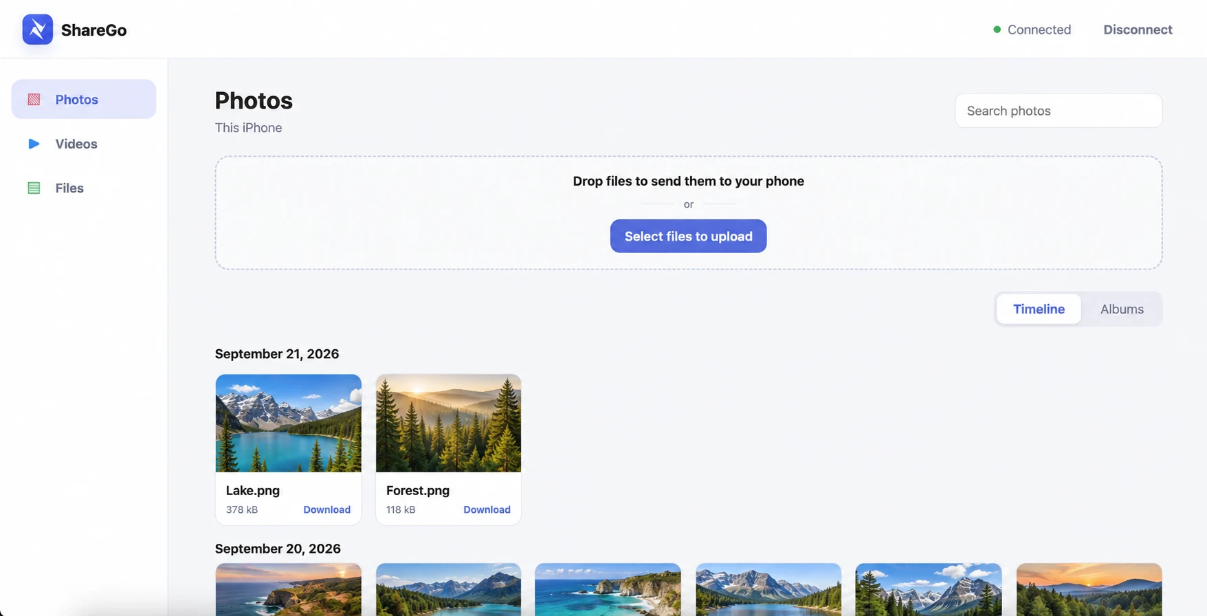Click the Files sidebar icon
The height and width of the screenshot is (616, 1207).
tap(34, 188)
